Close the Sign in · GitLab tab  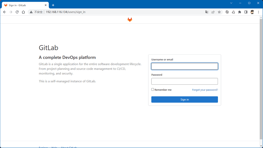point(46,5)
